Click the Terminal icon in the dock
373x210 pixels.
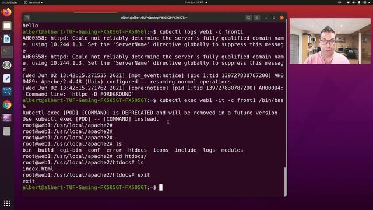pos(7,52)
